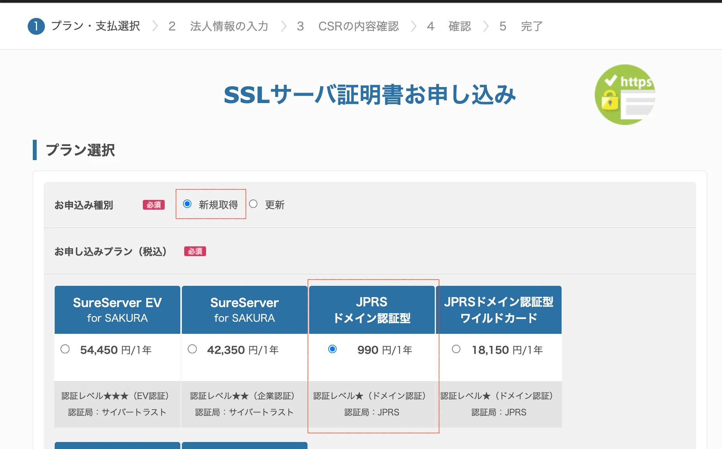This screenshot has height=449, width=722.
Task: Click the step 1 circle number icon
Action: click(36, 27)
